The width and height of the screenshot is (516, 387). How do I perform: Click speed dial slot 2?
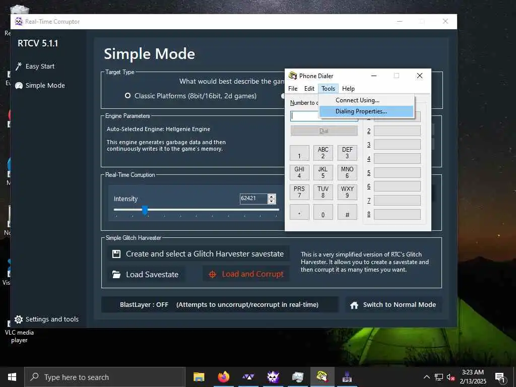(397, 131)
